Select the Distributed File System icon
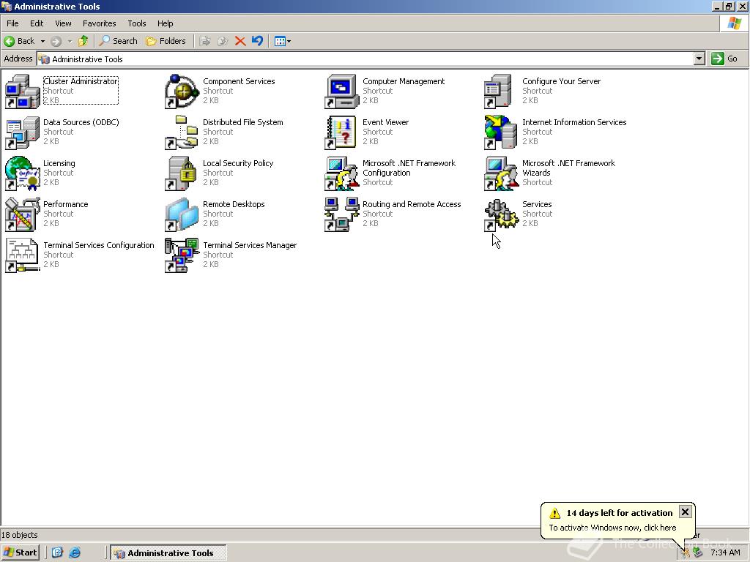The height and width of the screenshot is (562, 750). click(x=182, y=132)
